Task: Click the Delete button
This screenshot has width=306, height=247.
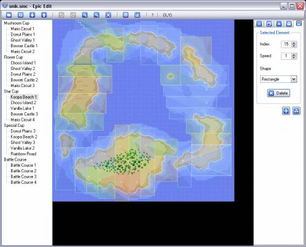Action: (278, 93)
